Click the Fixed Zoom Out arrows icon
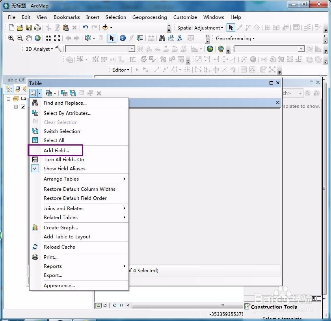This screenshot has height=321, width=331. click(57, 38)
